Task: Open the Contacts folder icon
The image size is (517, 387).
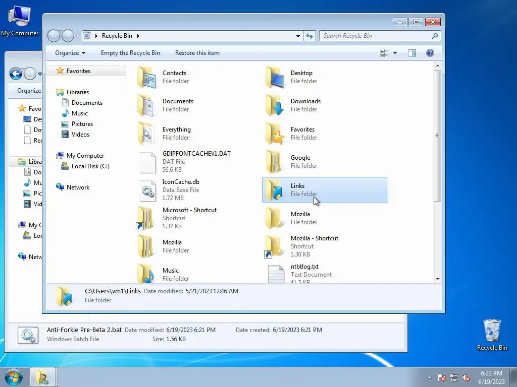Action: [x=146, y=77]
